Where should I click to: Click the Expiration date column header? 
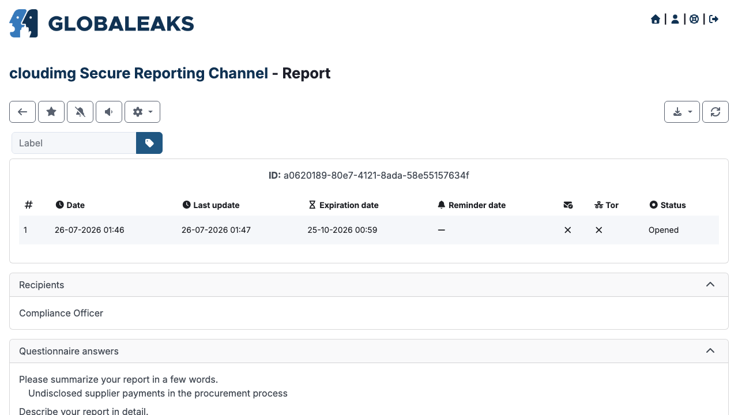click(344, 205)
